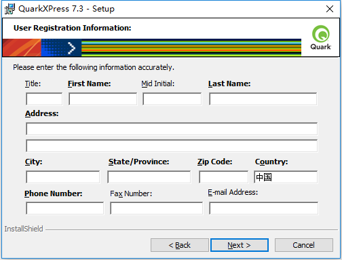The image size is (342, 260).
Task: Focus the Phone Number input box
Action: click(x=64, y=208)
